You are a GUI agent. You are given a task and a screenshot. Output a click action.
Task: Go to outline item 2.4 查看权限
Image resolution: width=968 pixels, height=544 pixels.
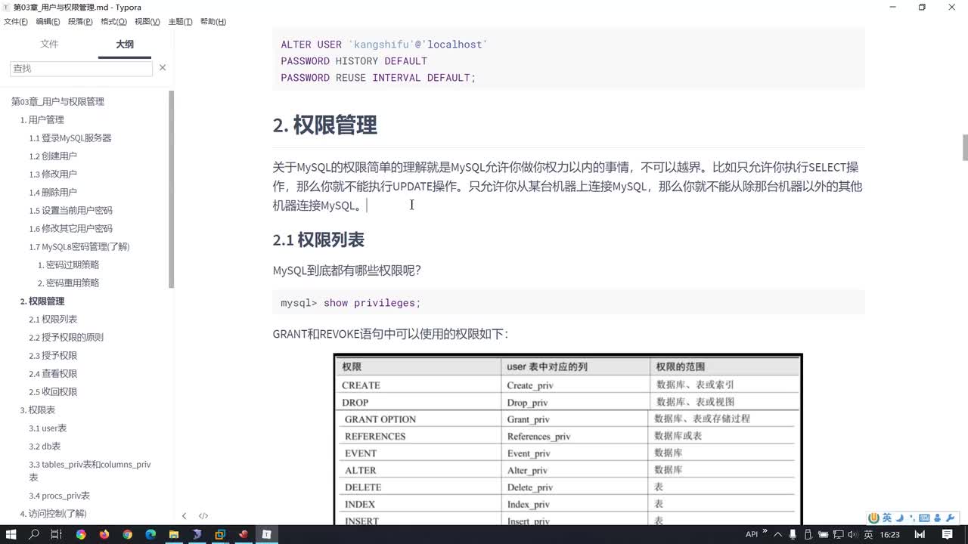pyautogui.click(x=53, y=373)
